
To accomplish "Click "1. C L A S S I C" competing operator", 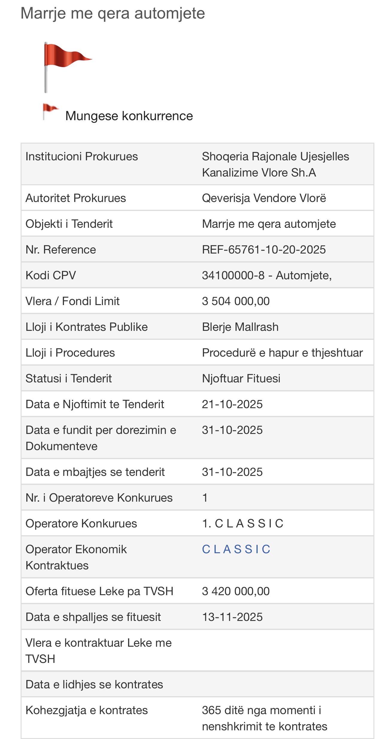I will pyautogui.click(x=243, y=524).
